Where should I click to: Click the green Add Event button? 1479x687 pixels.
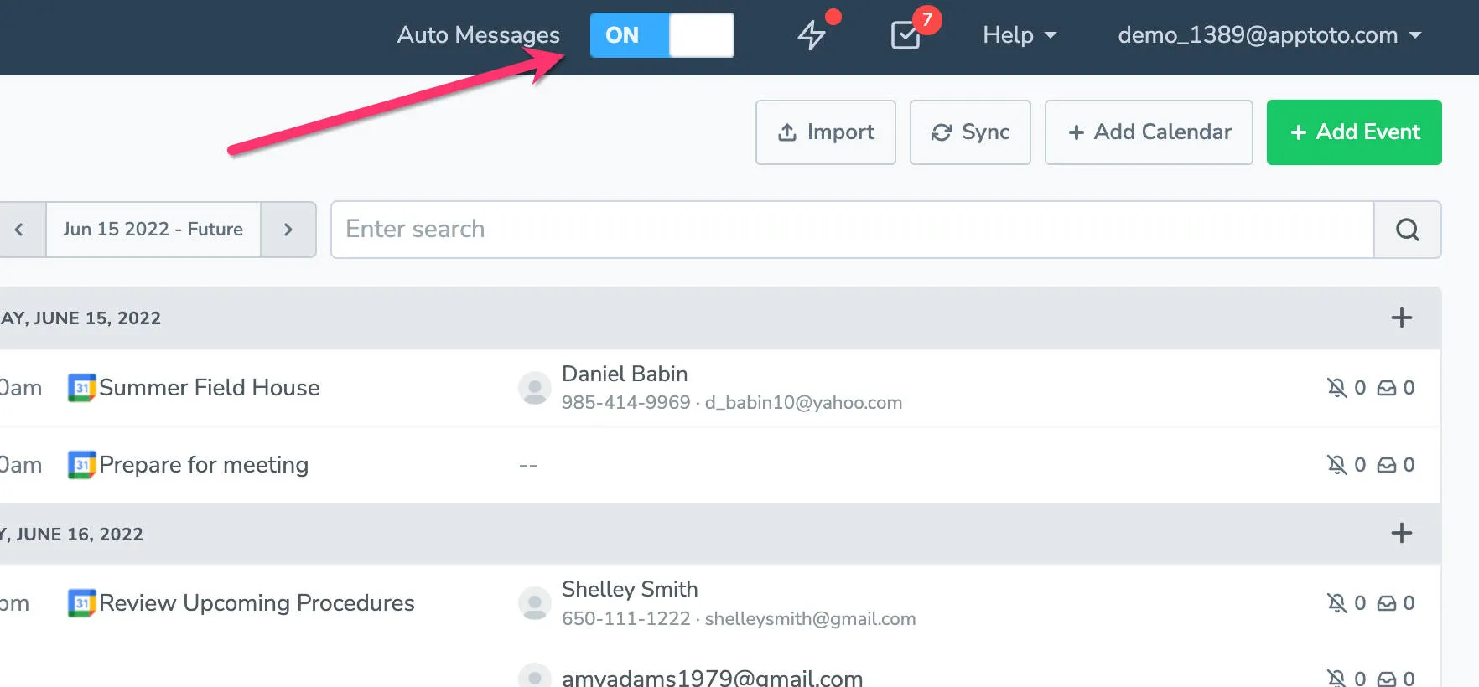coord(1354,132)
